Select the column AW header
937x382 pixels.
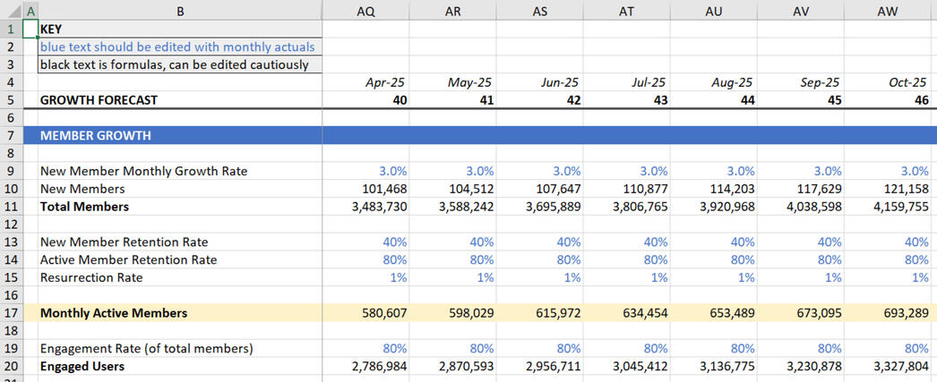tap(890, 10)
